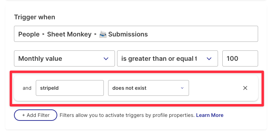This screenshot has width=271, height=133.
Task: Open the Monthly value property dropdown
Action: coord(64,59)
